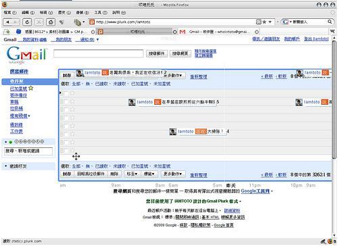The height and width of the screenshot is (246, 338).
Task: Click the grey tag-shaped toolbar icon
Action: [x=77, y=22]
